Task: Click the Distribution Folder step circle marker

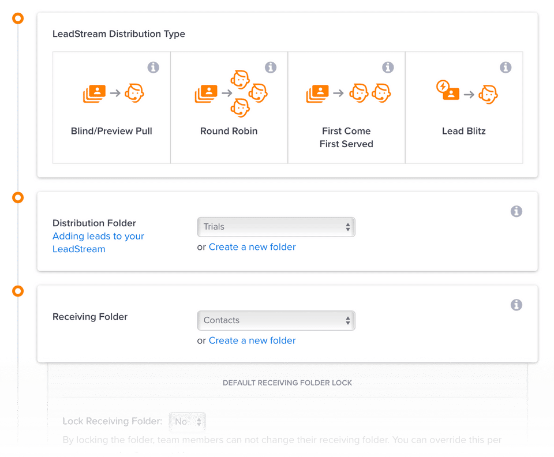Action: click(18, 198)
